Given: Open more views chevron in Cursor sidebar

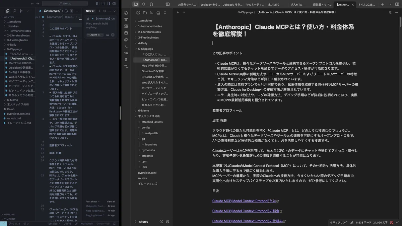Looking at the screenshot, I should click(28, 11).
